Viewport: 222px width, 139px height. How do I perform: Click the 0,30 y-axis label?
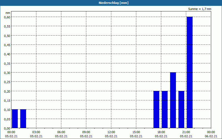coord(7,73)
